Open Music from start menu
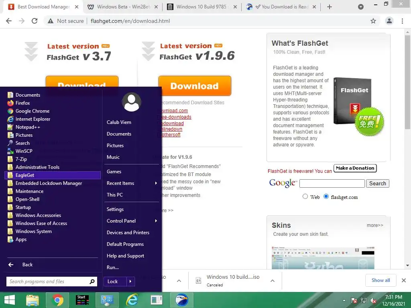 click(113, 157)
